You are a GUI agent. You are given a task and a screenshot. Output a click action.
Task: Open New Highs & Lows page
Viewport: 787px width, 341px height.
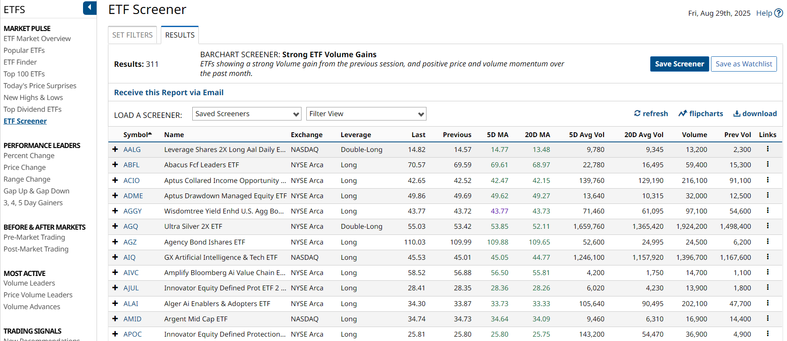tap(33, 97)
